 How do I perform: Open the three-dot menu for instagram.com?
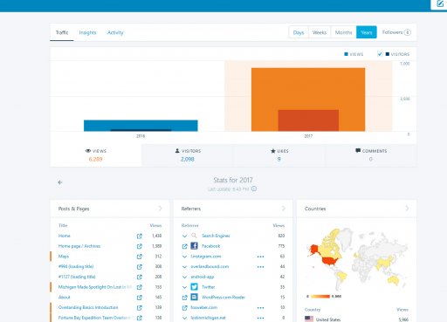[260, 257]
